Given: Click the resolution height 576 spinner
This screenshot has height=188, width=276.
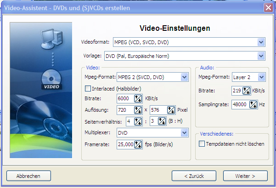Looking at the screenshot, I should 171,110.
